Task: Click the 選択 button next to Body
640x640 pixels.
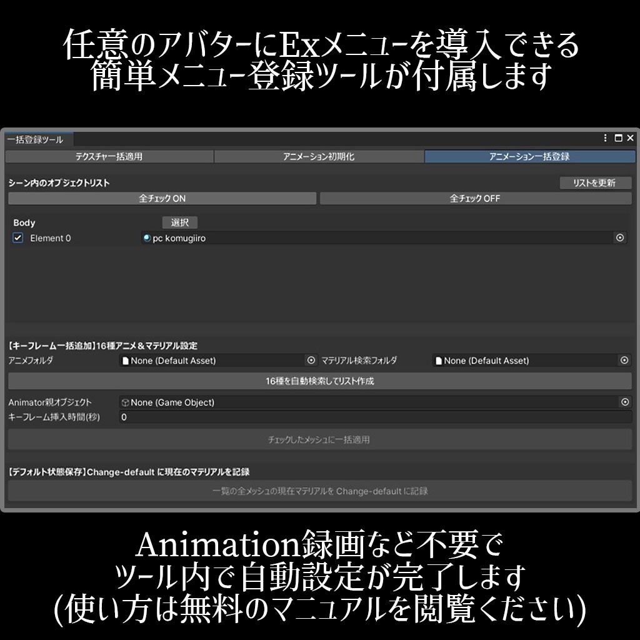Action: pyautogui.click(x=180, y=222)
